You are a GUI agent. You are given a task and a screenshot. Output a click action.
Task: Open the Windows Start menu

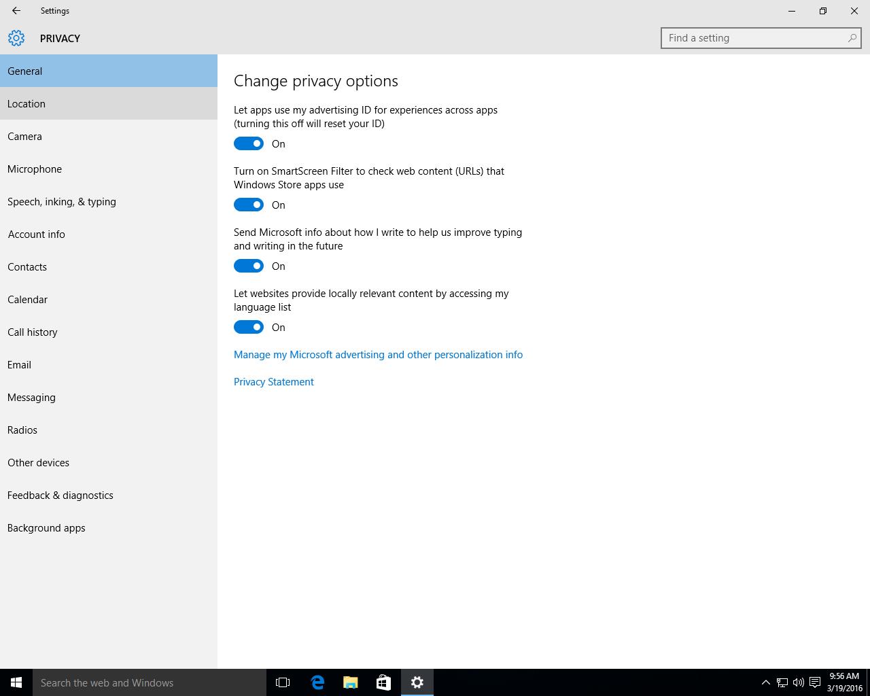(x=16, y=682)
